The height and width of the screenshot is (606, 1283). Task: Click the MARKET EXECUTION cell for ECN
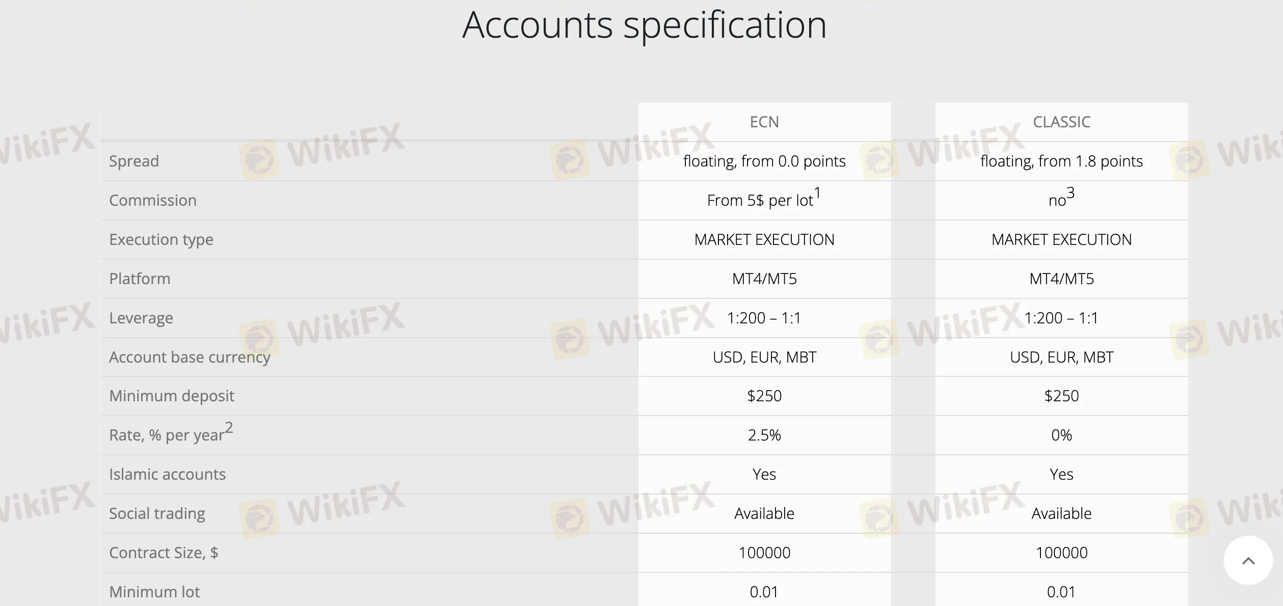click(764, 239)
